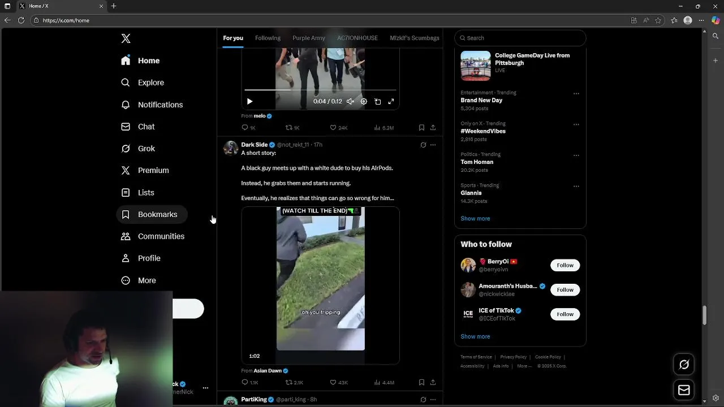
Task: Open floating Grok button
Action: [x=684, y=365]
